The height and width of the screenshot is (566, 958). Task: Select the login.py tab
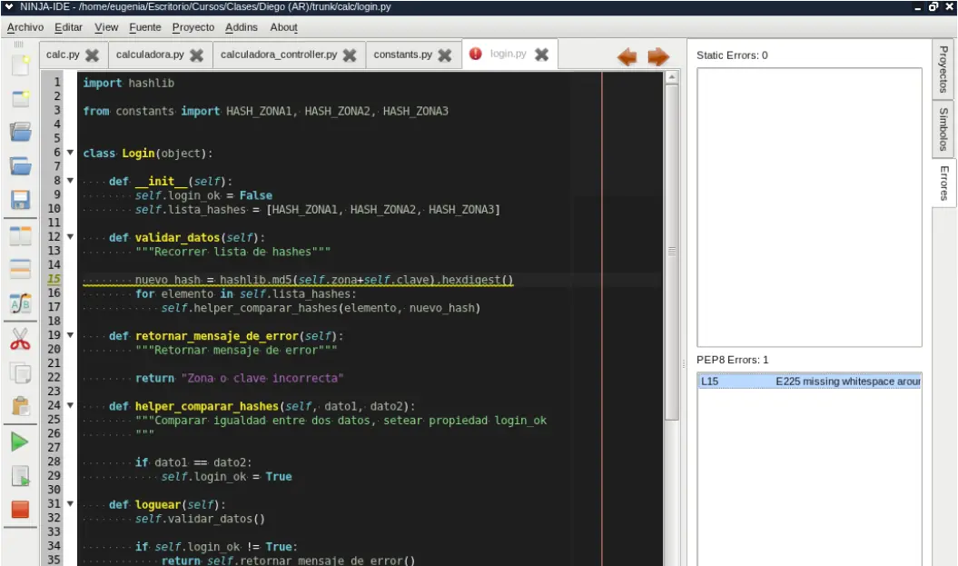coord(508,54)
